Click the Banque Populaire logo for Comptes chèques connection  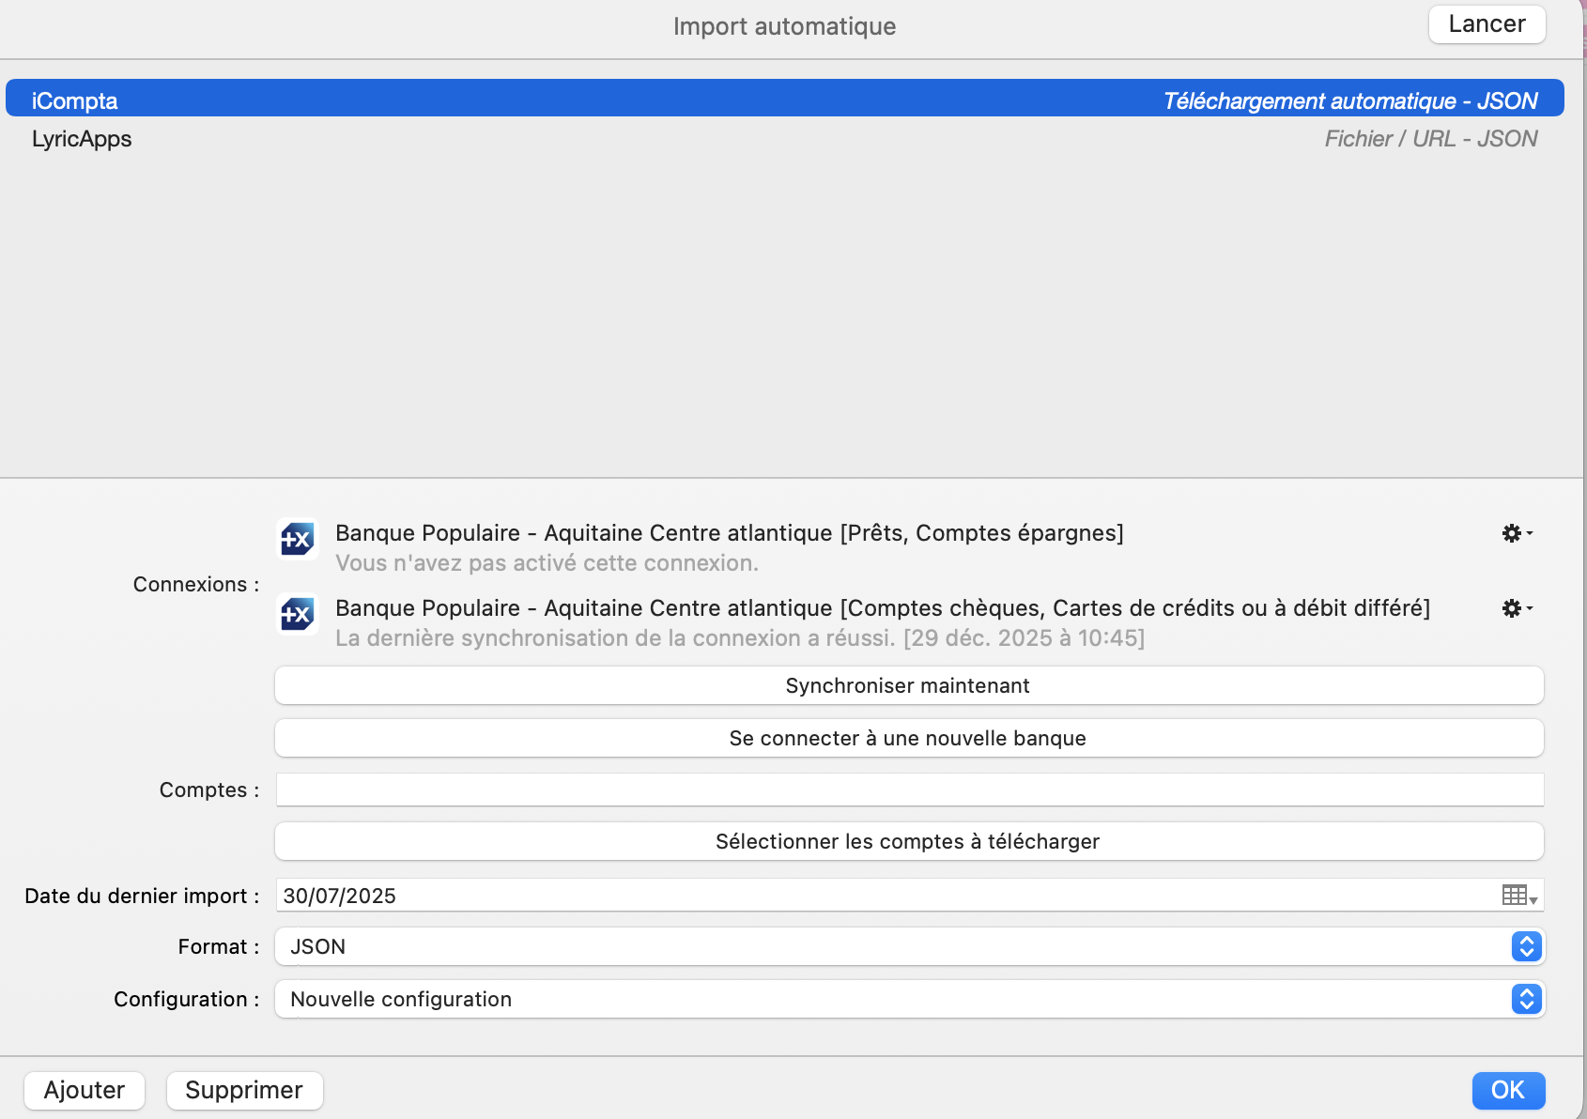298,615
